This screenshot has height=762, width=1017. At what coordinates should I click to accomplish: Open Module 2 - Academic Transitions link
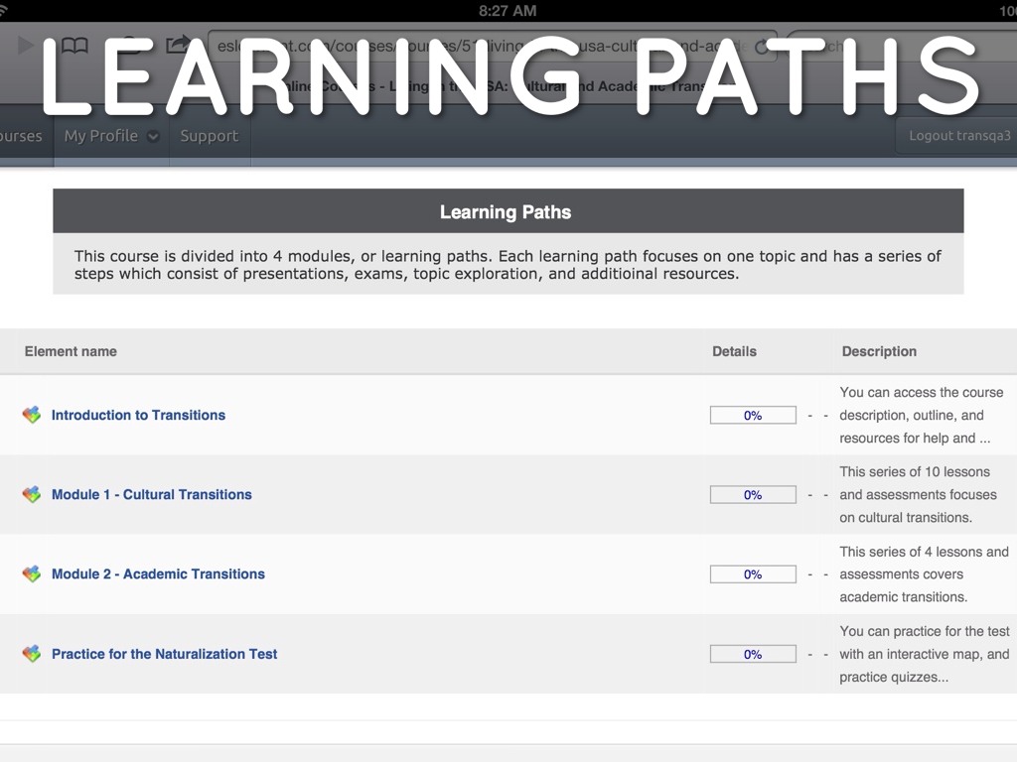pos(158,573)
